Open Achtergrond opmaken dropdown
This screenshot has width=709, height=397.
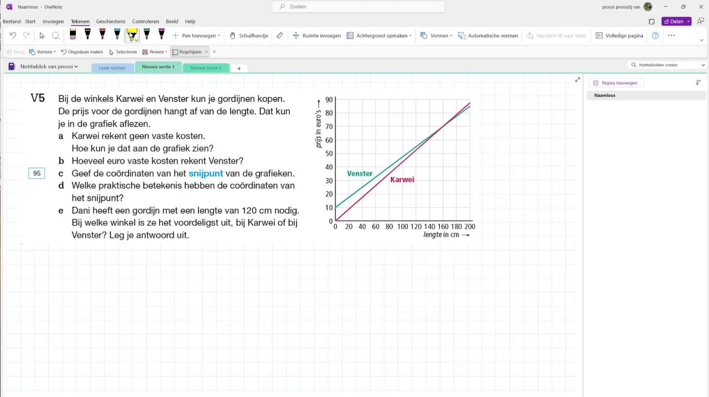click(x=379, y=35)
